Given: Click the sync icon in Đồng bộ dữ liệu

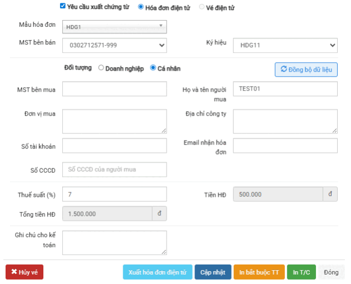Looking at the screenshot, I should click(x=284, y=69).
